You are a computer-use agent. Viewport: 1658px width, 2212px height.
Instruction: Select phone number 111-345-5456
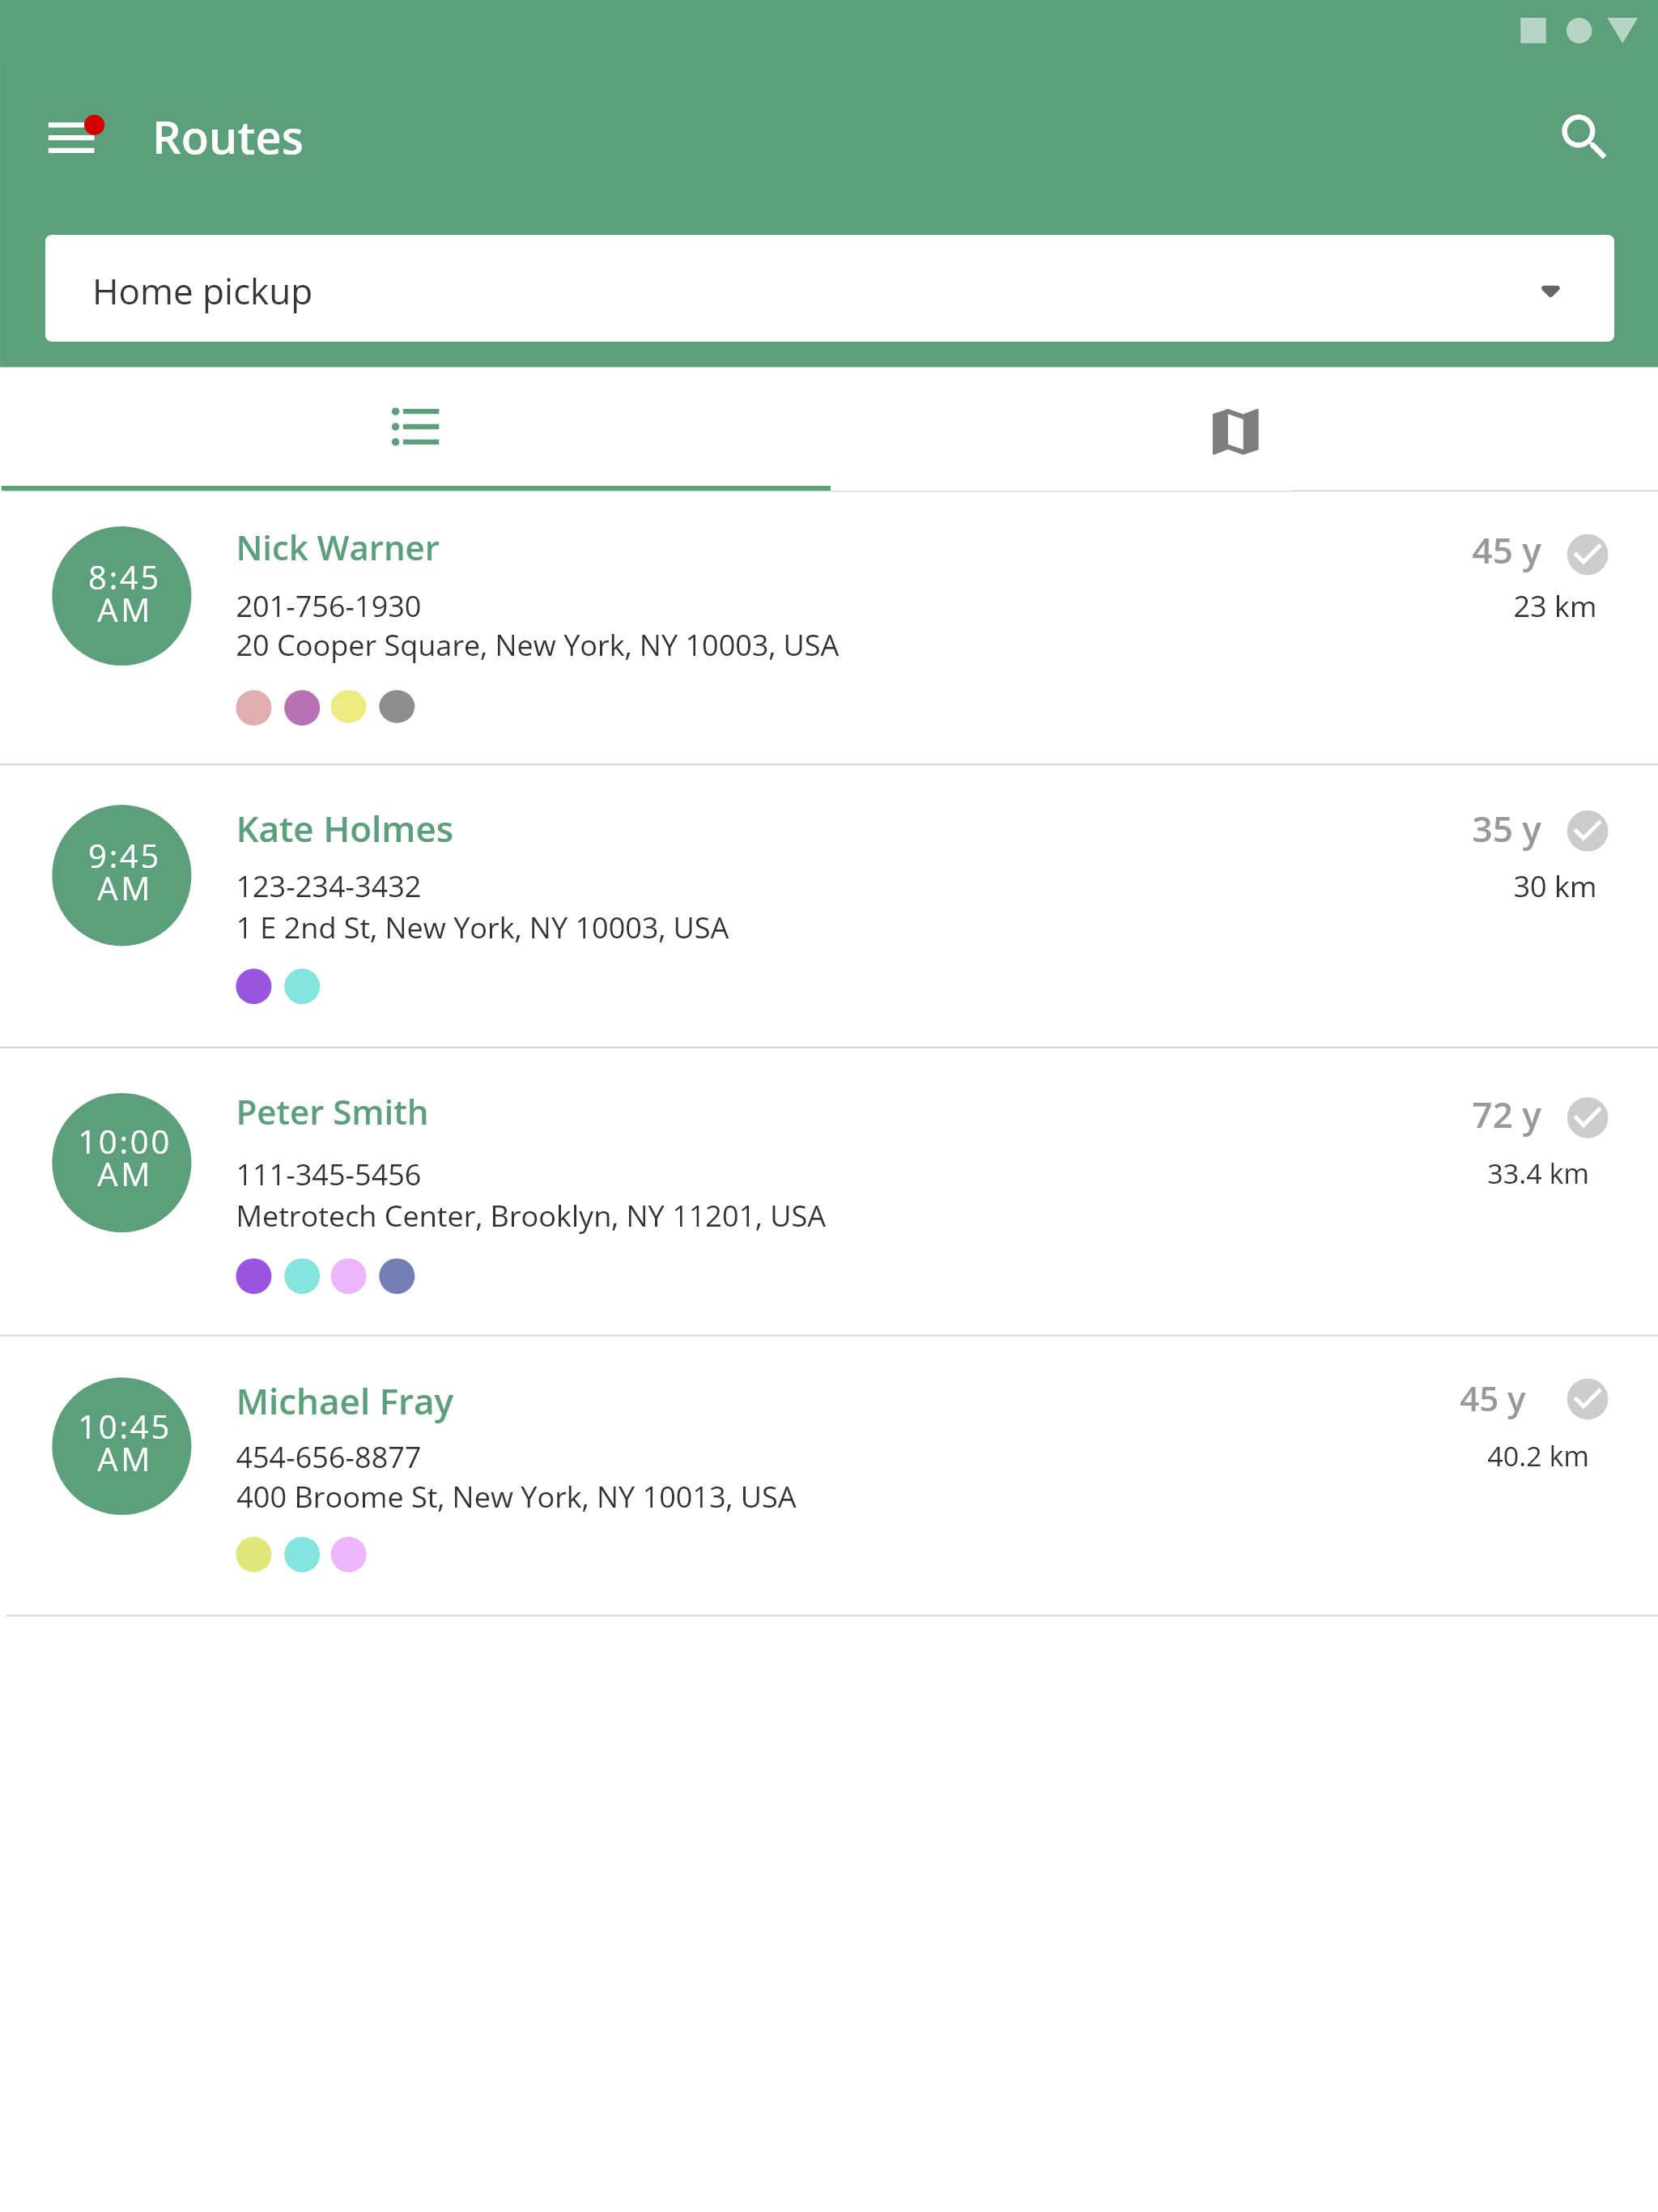(328, 1175)
